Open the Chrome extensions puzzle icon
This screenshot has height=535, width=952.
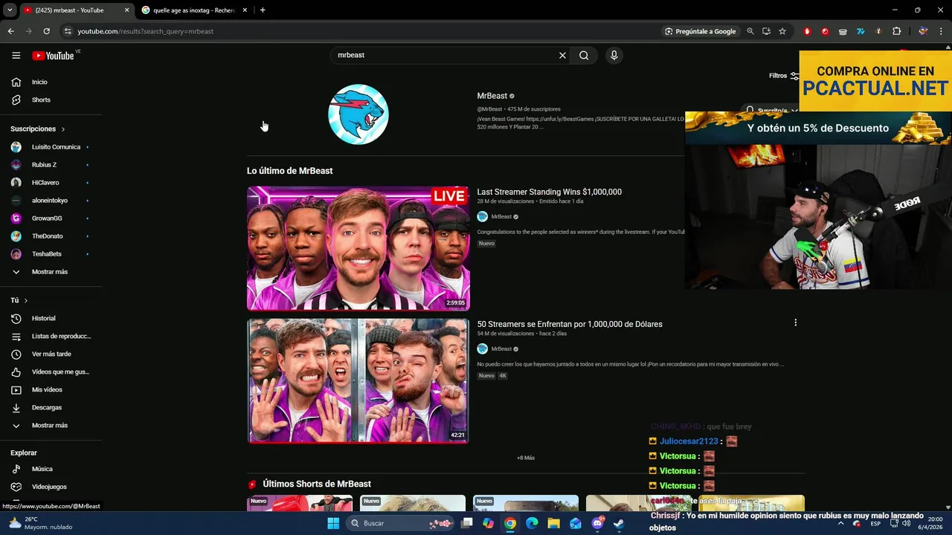[896, 31]
